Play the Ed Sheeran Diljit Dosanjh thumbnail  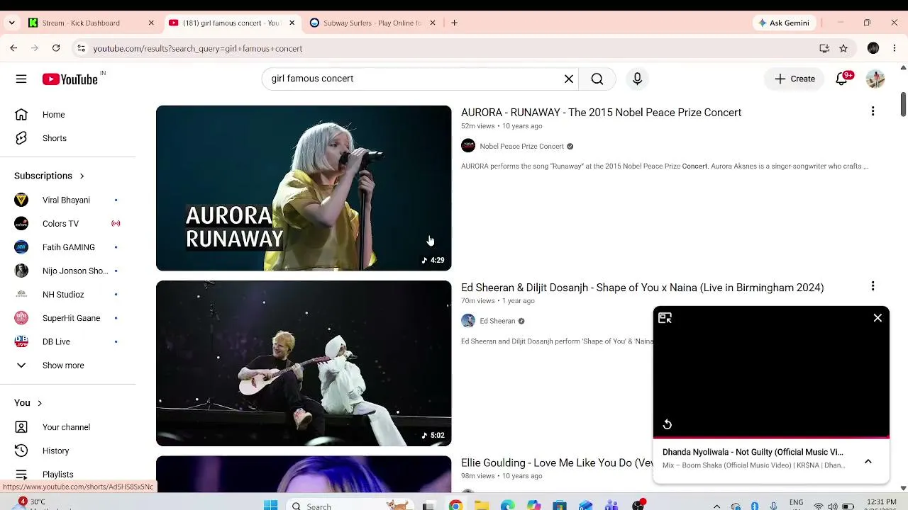pos(304,363)
